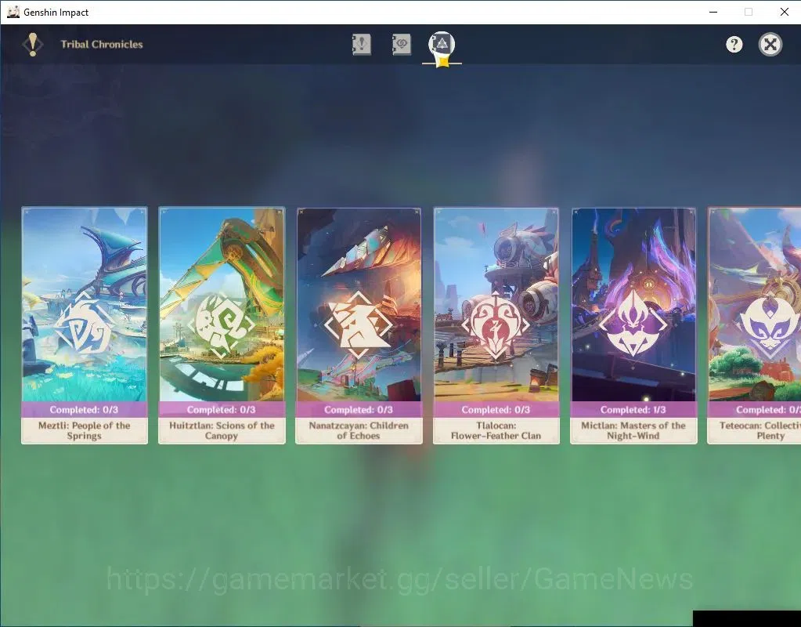Open the help question mark icon

pyautogui.click(x=734, y=45)
